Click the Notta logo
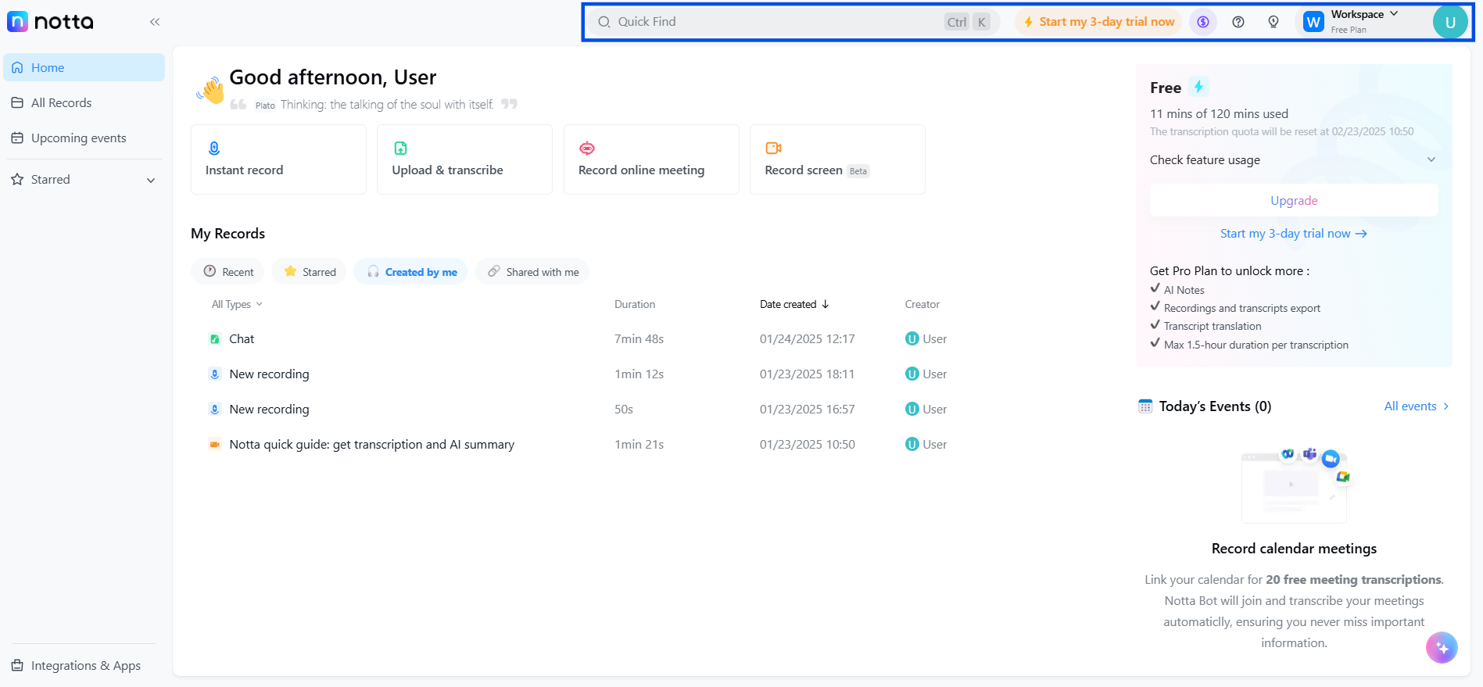 pyautogui.click(x=50, y=22)
